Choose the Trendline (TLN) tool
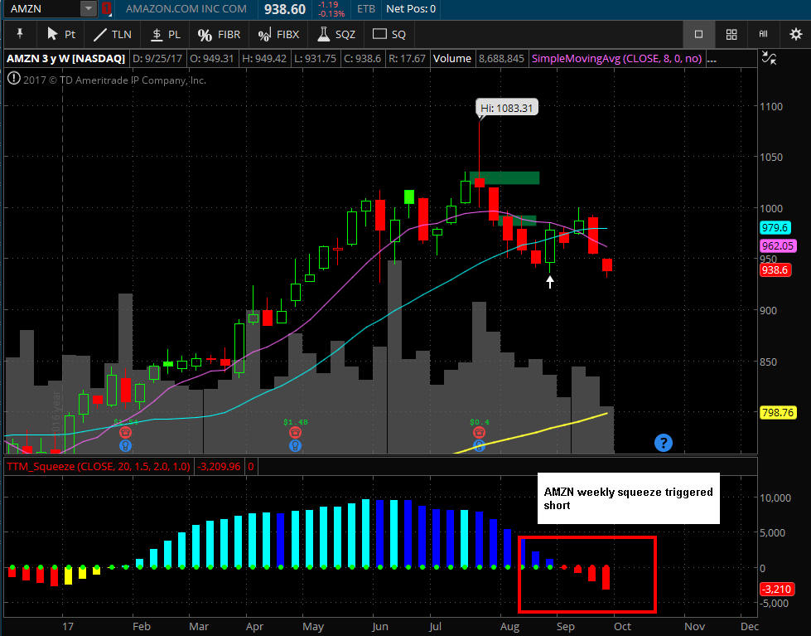This screenshot has height=636, width=811. (113, 35)
